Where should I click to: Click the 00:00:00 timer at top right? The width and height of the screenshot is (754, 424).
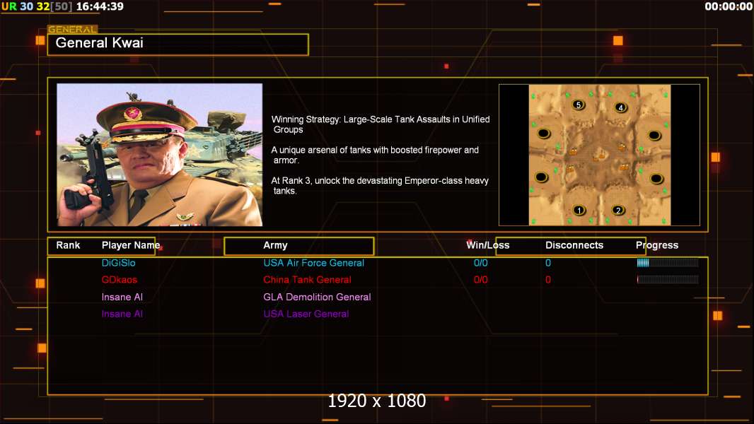(728, 6)
